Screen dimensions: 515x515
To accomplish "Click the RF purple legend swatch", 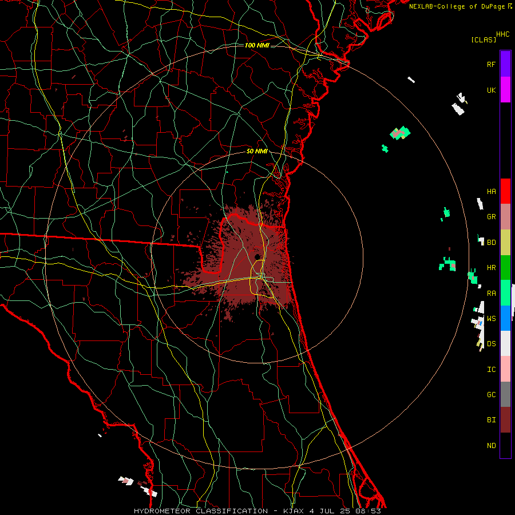I will tap(505, 64).
